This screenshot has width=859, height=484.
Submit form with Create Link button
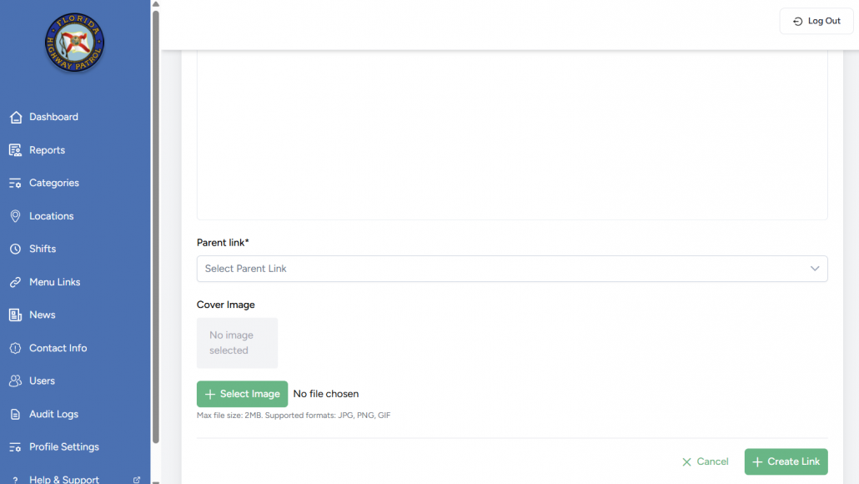point(786,461)
